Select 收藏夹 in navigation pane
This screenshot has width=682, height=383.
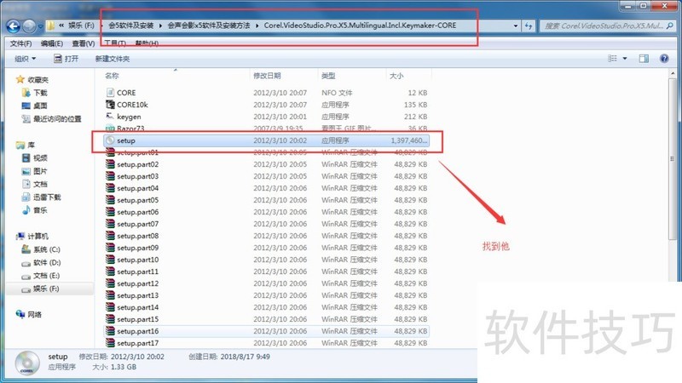coord(32,79)
